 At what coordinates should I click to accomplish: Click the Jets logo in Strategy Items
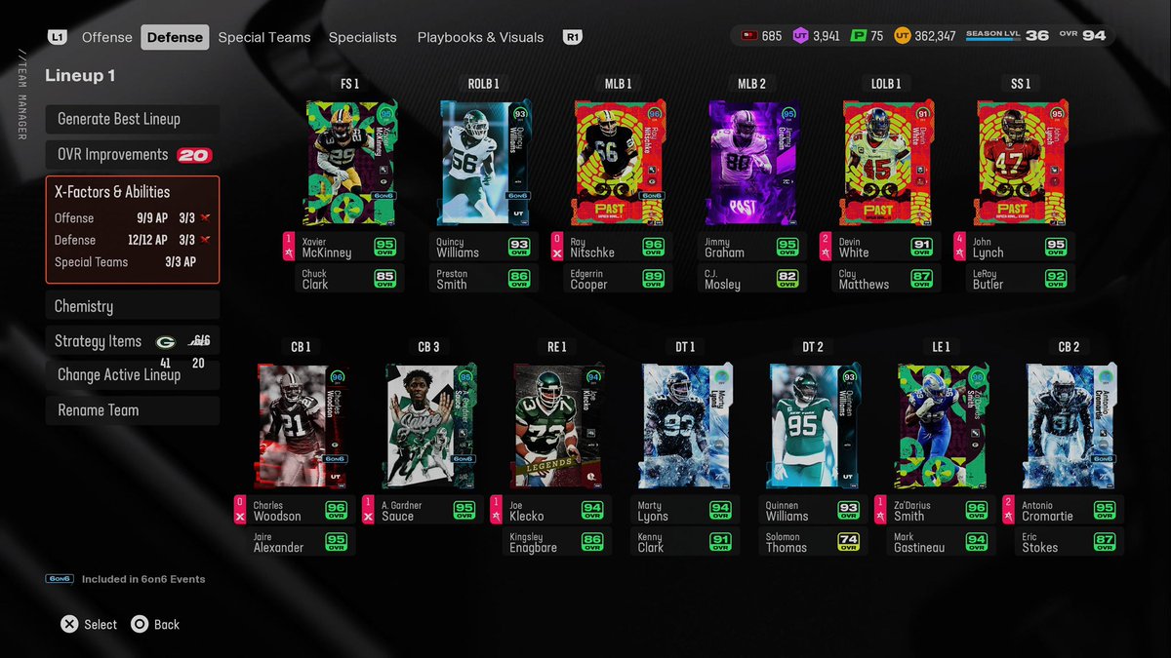tap(199, 341)
